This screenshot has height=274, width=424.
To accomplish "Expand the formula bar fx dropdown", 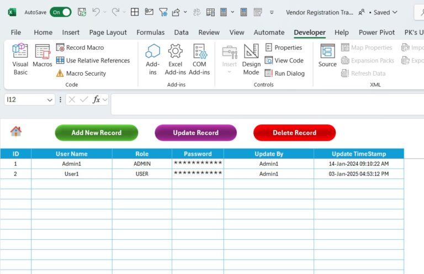I will pyautogui.click(x=105, y=100).
